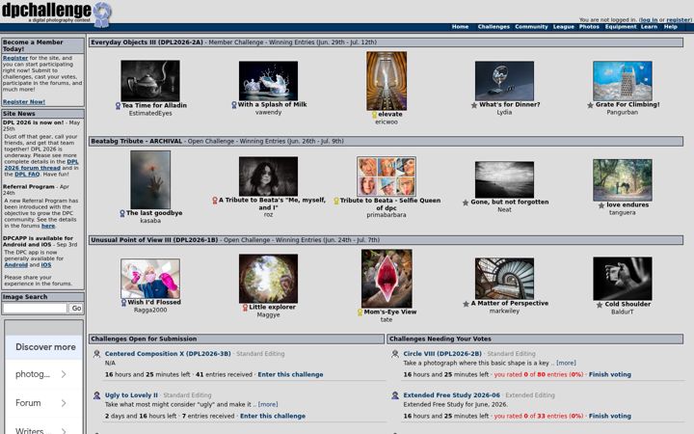The height and width of the screenshot is (434, 694).
Task: Click ribbon icon beside Wish I'd Flossed
Action: pos(123,303)
